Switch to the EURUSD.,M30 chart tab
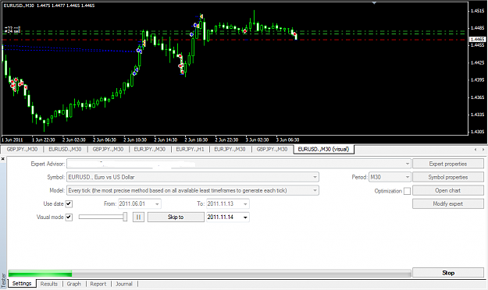This screenshot has width=488, height=290. click(65, 149)
